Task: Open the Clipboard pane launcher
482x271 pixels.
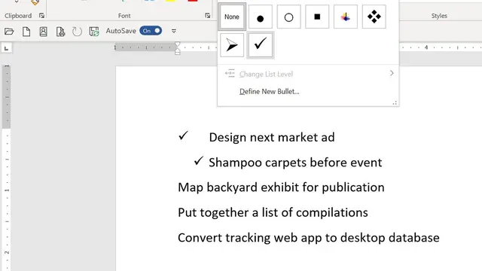Action: [x=41, y=16]
